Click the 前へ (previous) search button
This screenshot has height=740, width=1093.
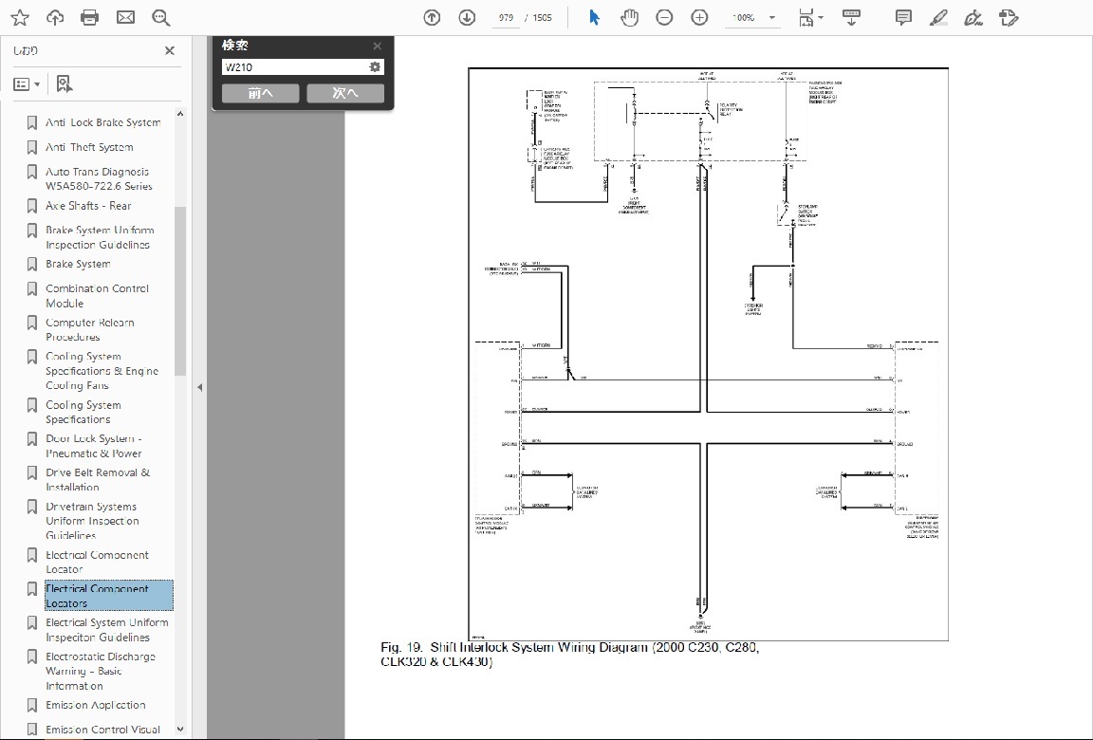pyautogui.click(x=260, y=93)
